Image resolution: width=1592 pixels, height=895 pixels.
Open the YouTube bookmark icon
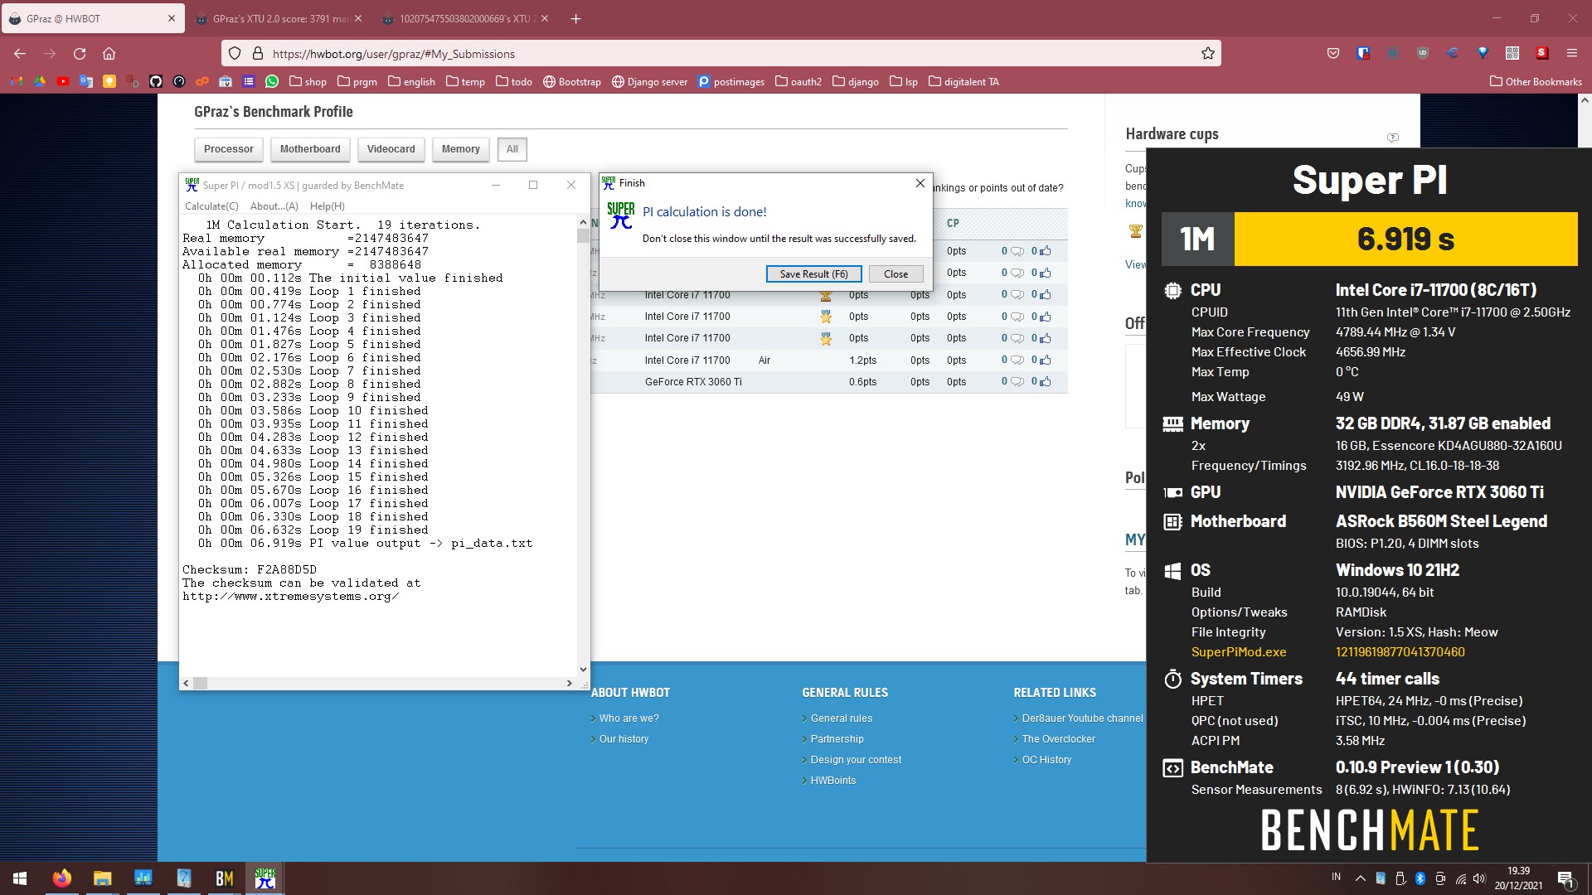click(x=63, y=81)
